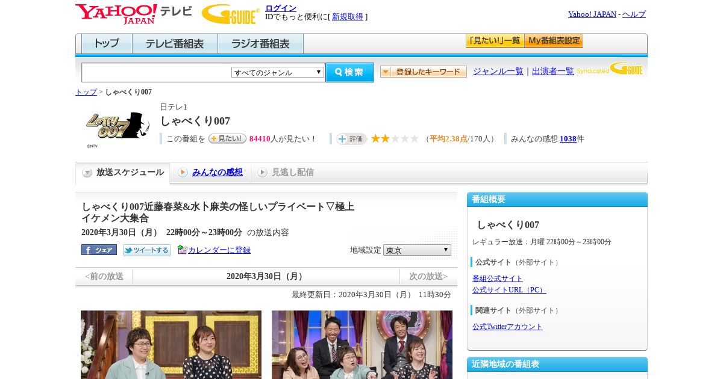
Task: Focus the keyword search input field
Action: pyautogui.click(x=157, y=72)
